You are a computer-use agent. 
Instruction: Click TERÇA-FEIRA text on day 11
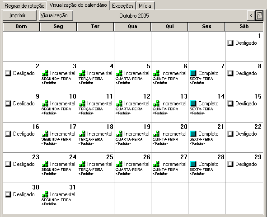91,109
